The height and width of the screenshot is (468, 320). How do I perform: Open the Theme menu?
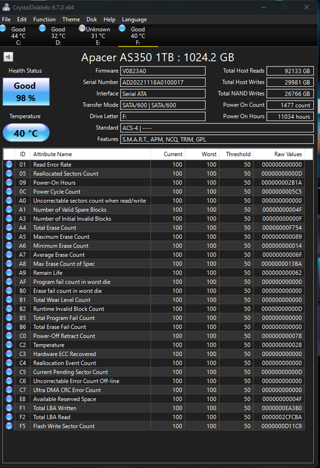pos(71,19)
